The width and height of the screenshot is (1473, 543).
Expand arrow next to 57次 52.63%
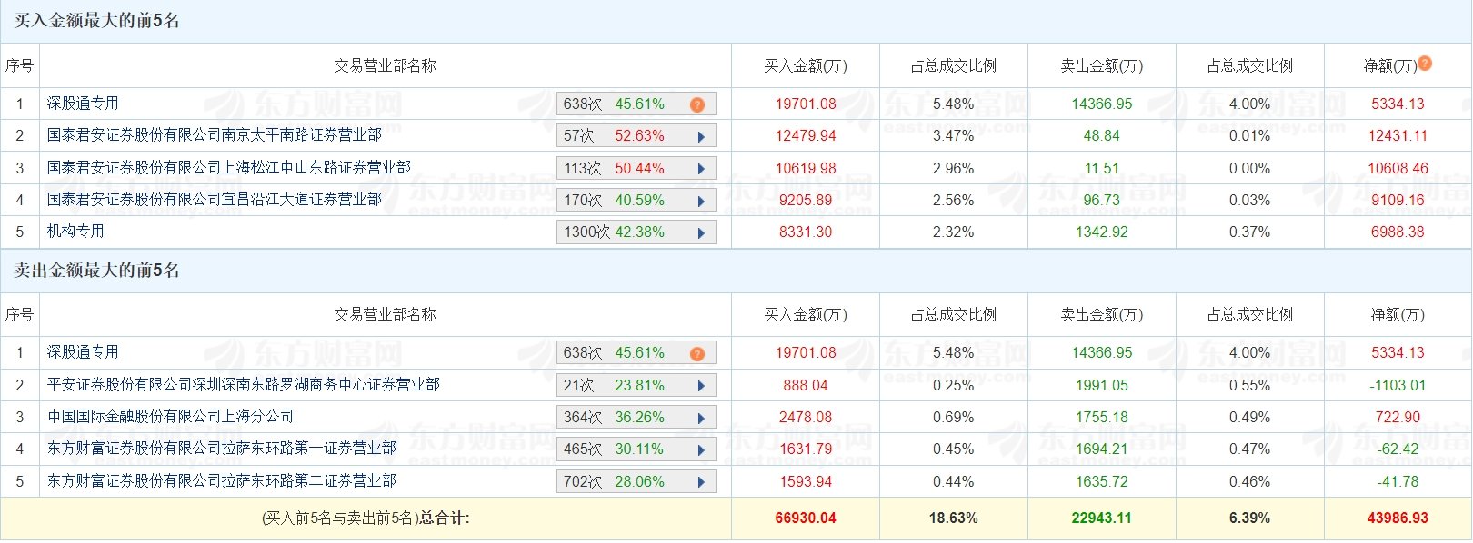pyautogui.click(x=701, y=137)
